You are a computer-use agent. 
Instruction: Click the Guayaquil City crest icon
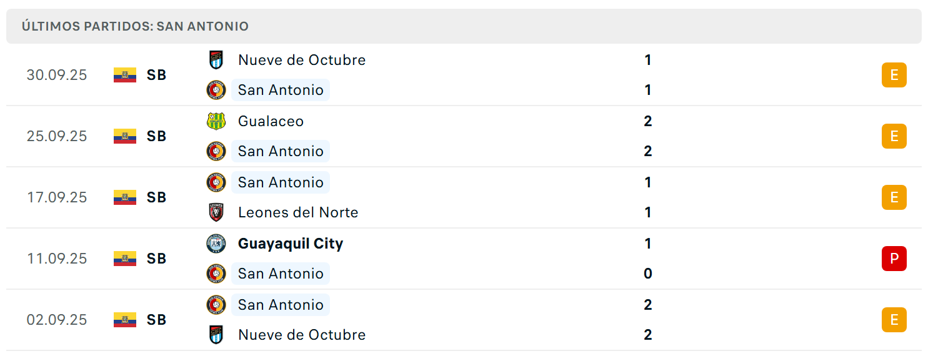(x=216, y=244)
